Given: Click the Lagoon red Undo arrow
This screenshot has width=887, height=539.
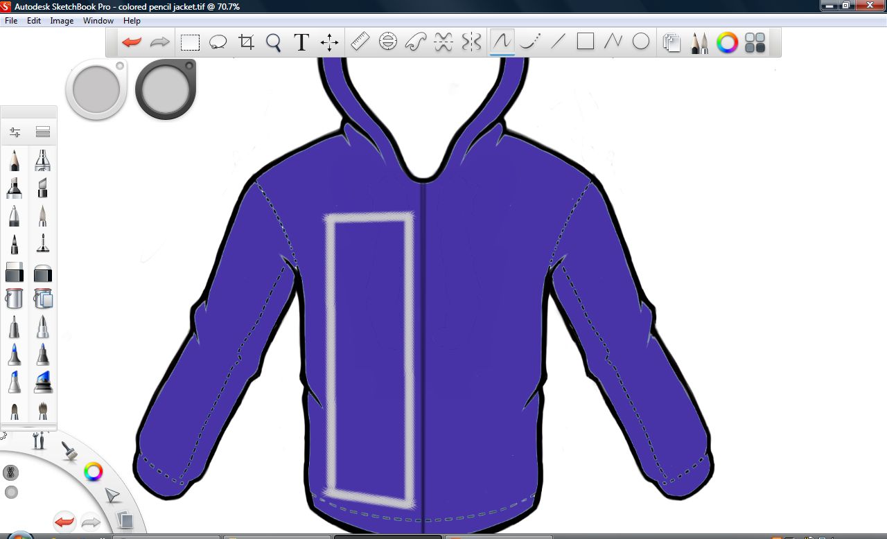Looking at the screenshot, I should coord(64,521).
